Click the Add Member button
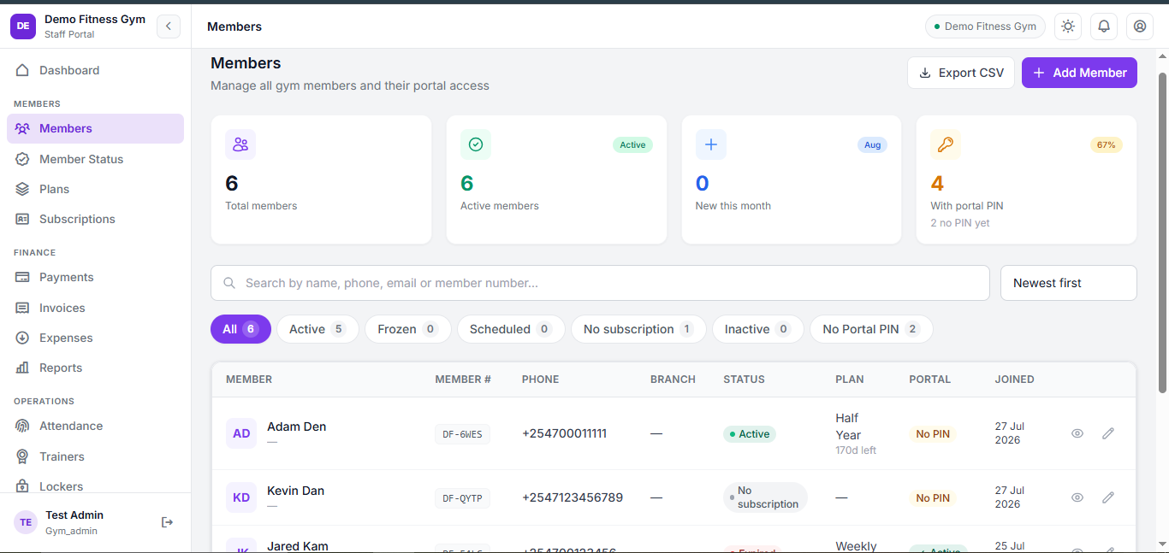Image resolution: width=1169 pixels, height=553 pixels. tap(1079, 73)
